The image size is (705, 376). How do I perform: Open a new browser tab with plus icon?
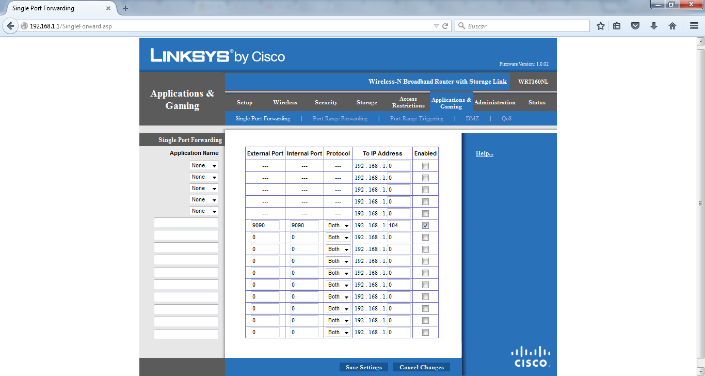(x=125, y=8)
